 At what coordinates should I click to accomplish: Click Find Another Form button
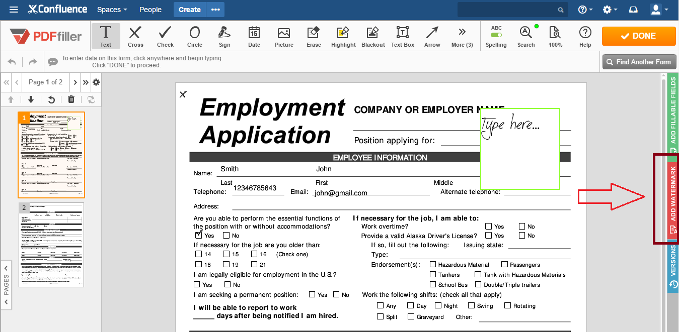[639, 62]
